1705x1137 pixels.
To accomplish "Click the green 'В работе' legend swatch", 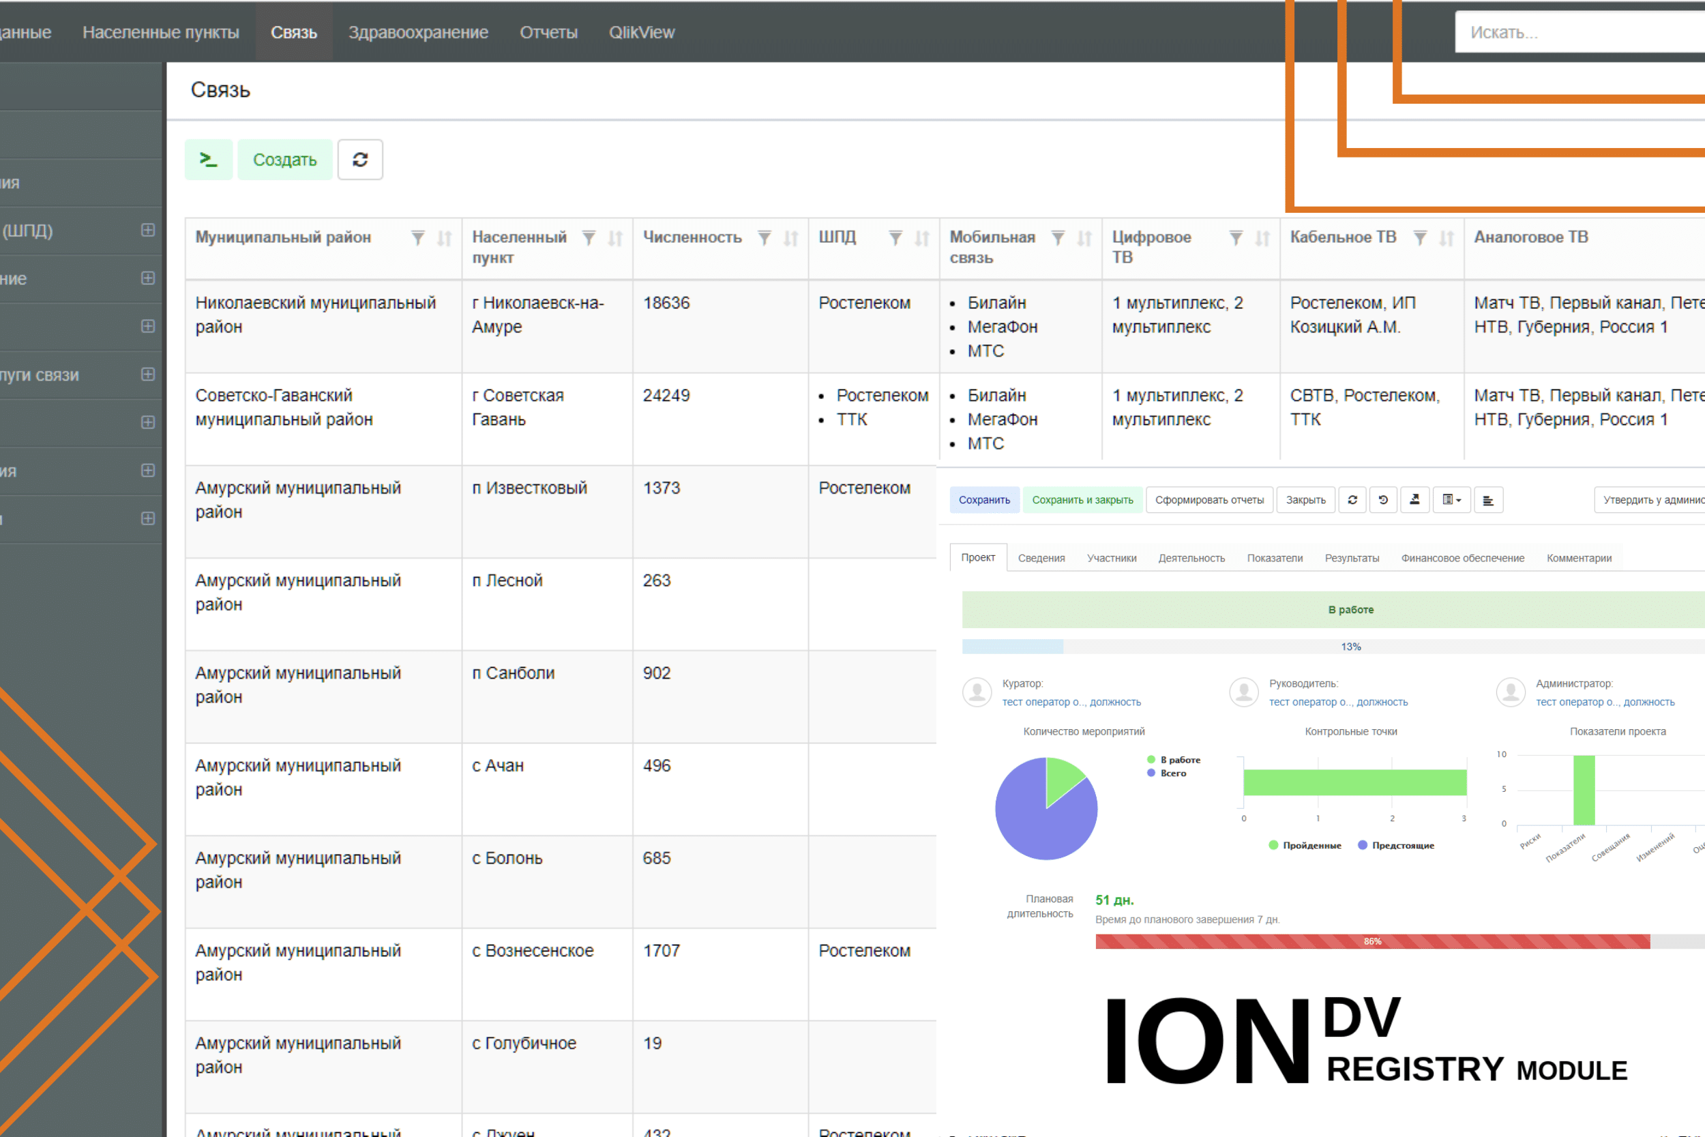I will (1151, 759).
